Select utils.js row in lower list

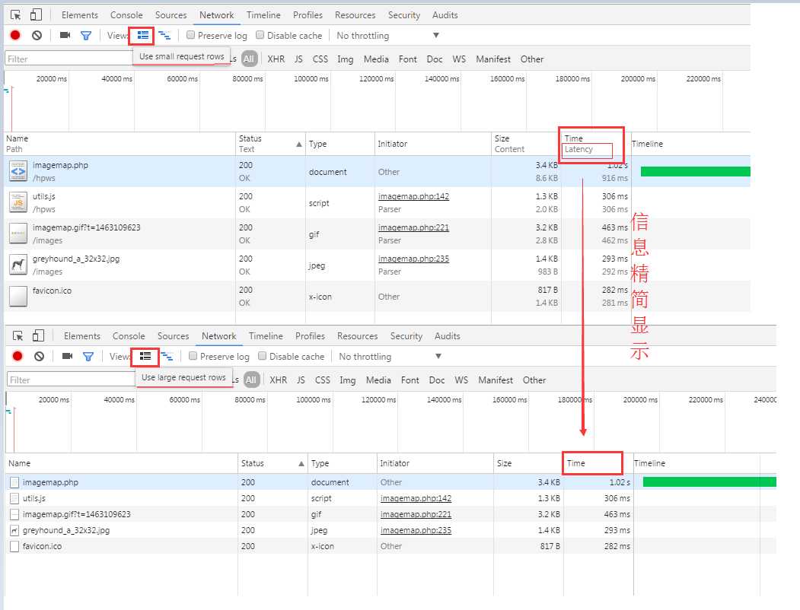(390, 498)
